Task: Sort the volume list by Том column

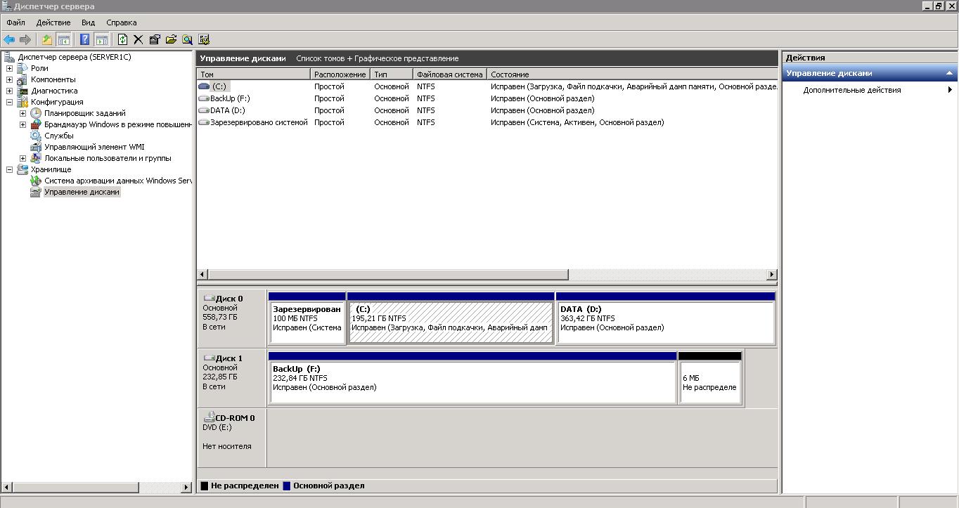Action: pyautogui.click(x=254, y=74)
